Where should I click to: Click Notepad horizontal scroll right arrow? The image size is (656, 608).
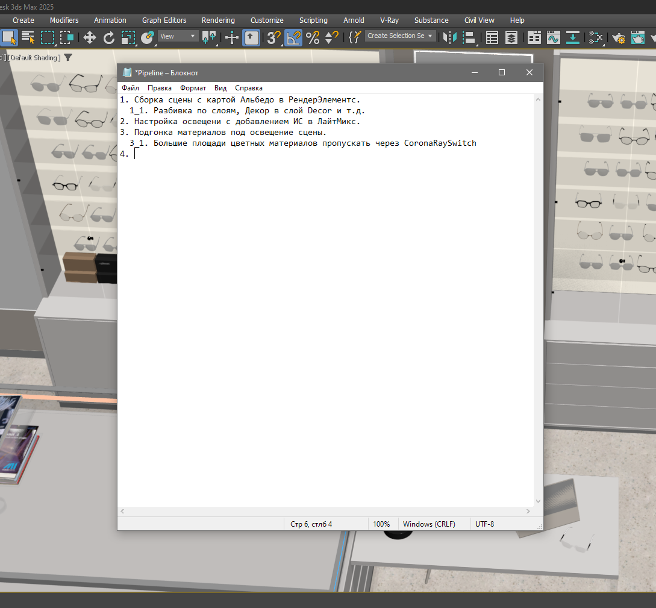pyautogui.click(x=528, y=512)
